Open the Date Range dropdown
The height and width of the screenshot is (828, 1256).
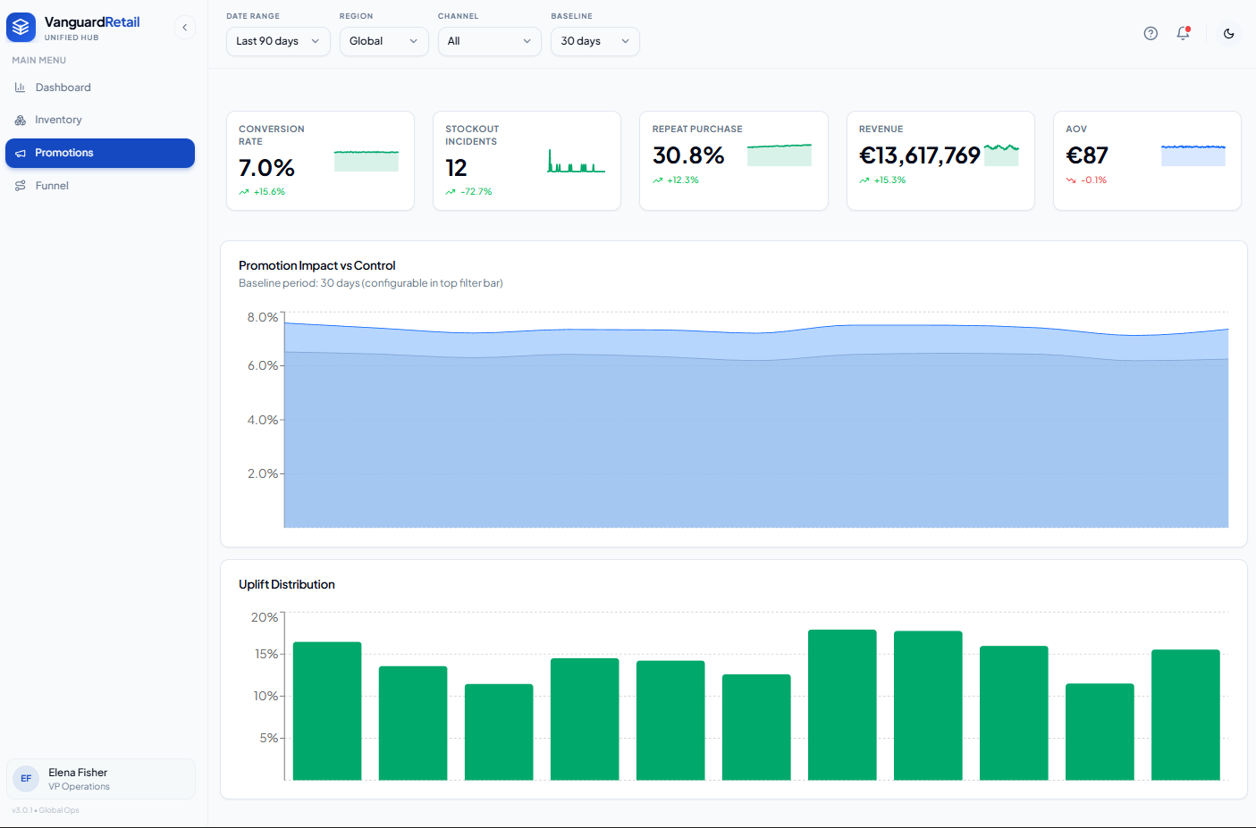(x=278, y=41)
